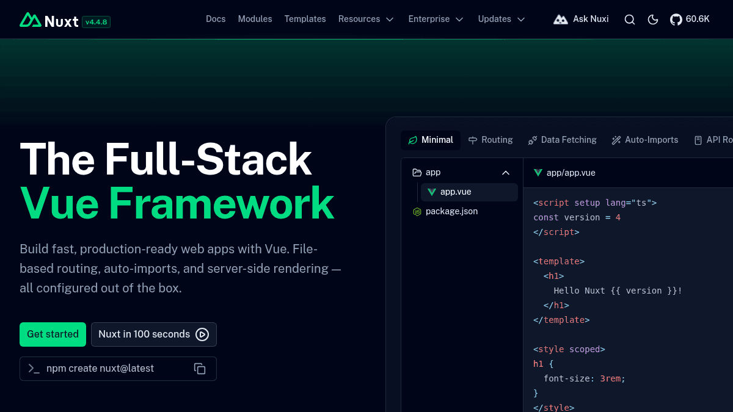The image size is (733, 412).
Task: Click the package.json Node icon
Action: [x=417, y=212]
